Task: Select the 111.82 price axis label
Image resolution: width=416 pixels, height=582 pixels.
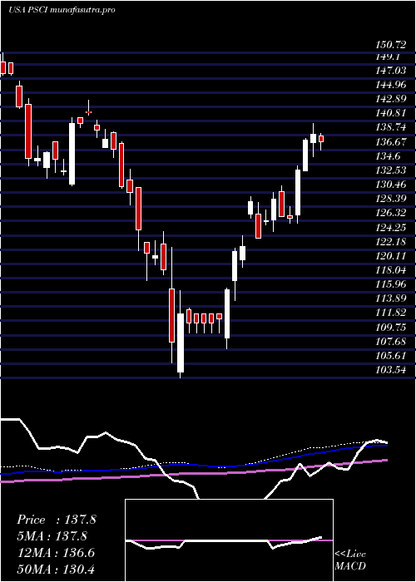Action: (390, 313)
